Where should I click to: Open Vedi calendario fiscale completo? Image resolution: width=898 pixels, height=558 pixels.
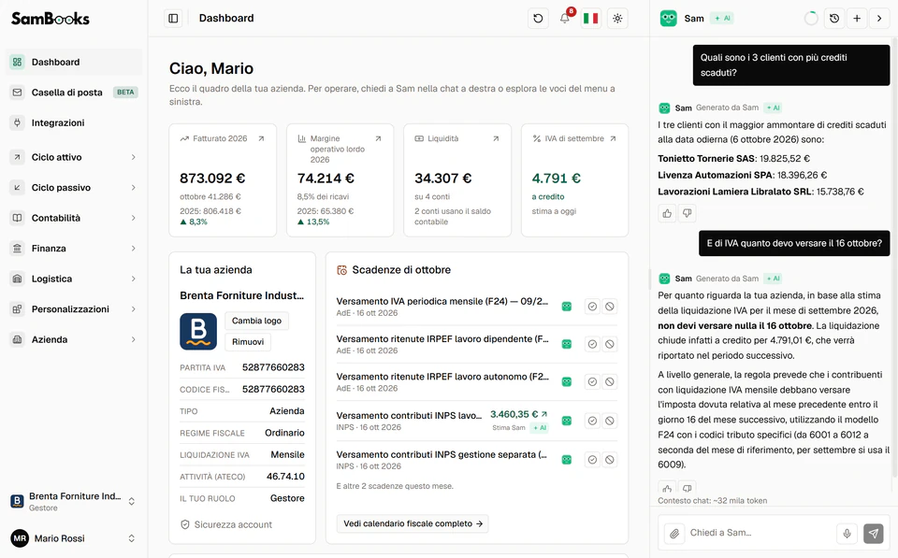(x=413, y=523)
